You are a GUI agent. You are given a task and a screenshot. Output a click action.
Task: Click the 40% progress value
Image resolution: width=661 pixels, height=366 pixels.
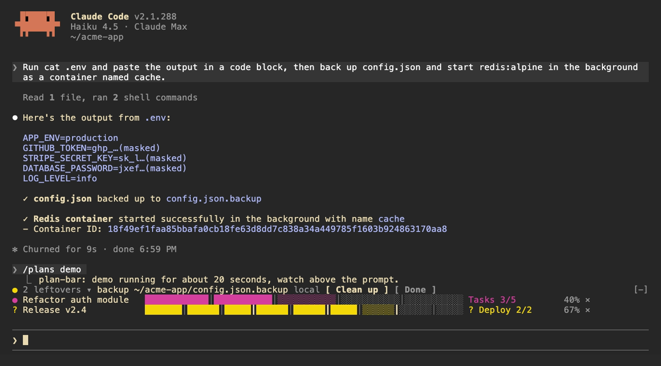[x=571, y=300]
